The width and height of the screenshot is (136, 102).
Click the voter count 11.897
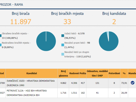21,22
